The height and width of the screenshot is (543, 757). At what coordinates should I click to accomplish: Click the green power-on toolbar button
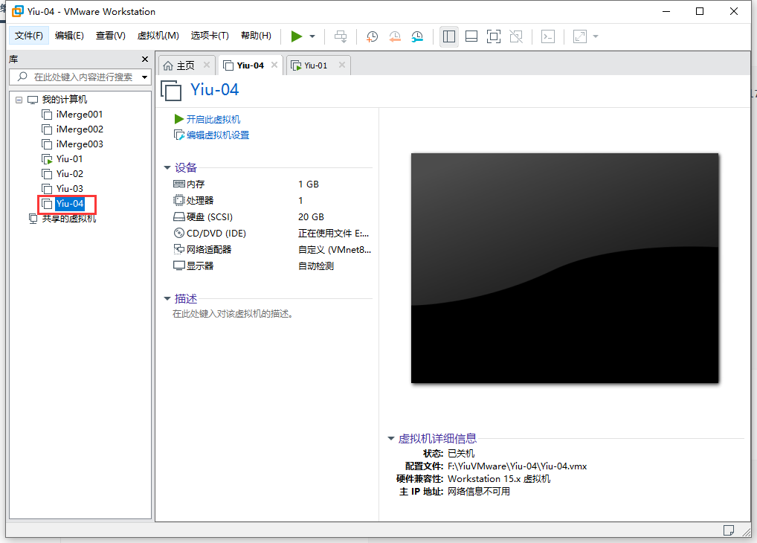[x=297, y=36]
